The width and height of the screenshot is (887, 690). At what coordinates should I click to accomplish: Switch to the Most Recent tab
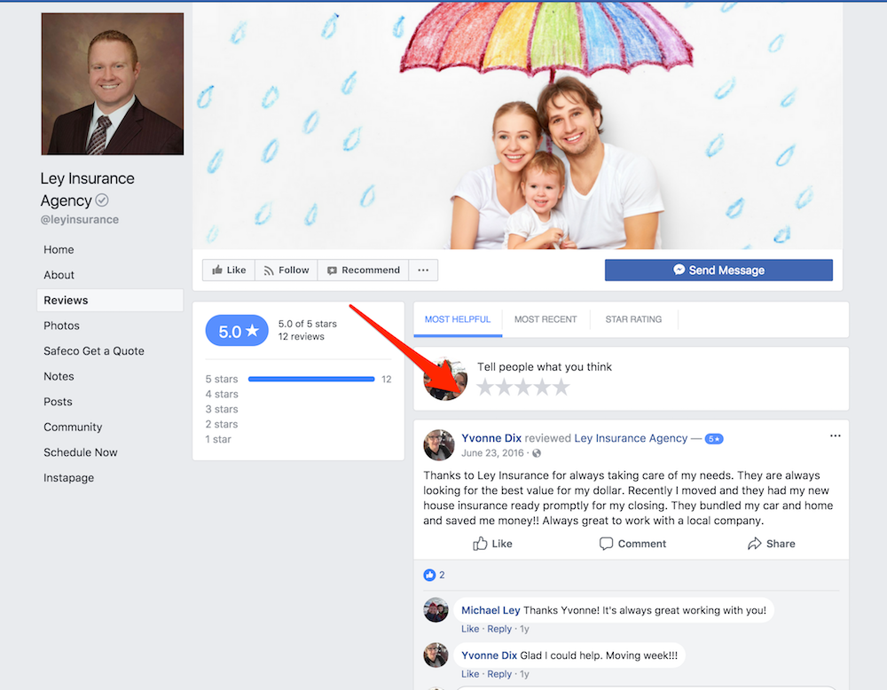pos(546,319)
